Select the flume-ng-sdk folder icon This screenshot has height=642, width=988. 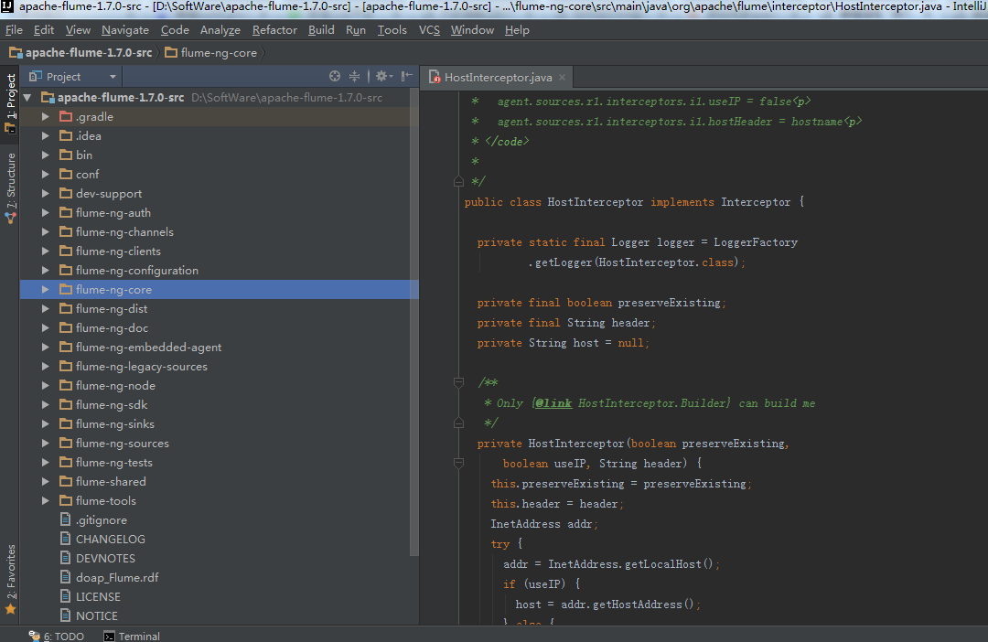pyautogui.click(x=66, y=404)
